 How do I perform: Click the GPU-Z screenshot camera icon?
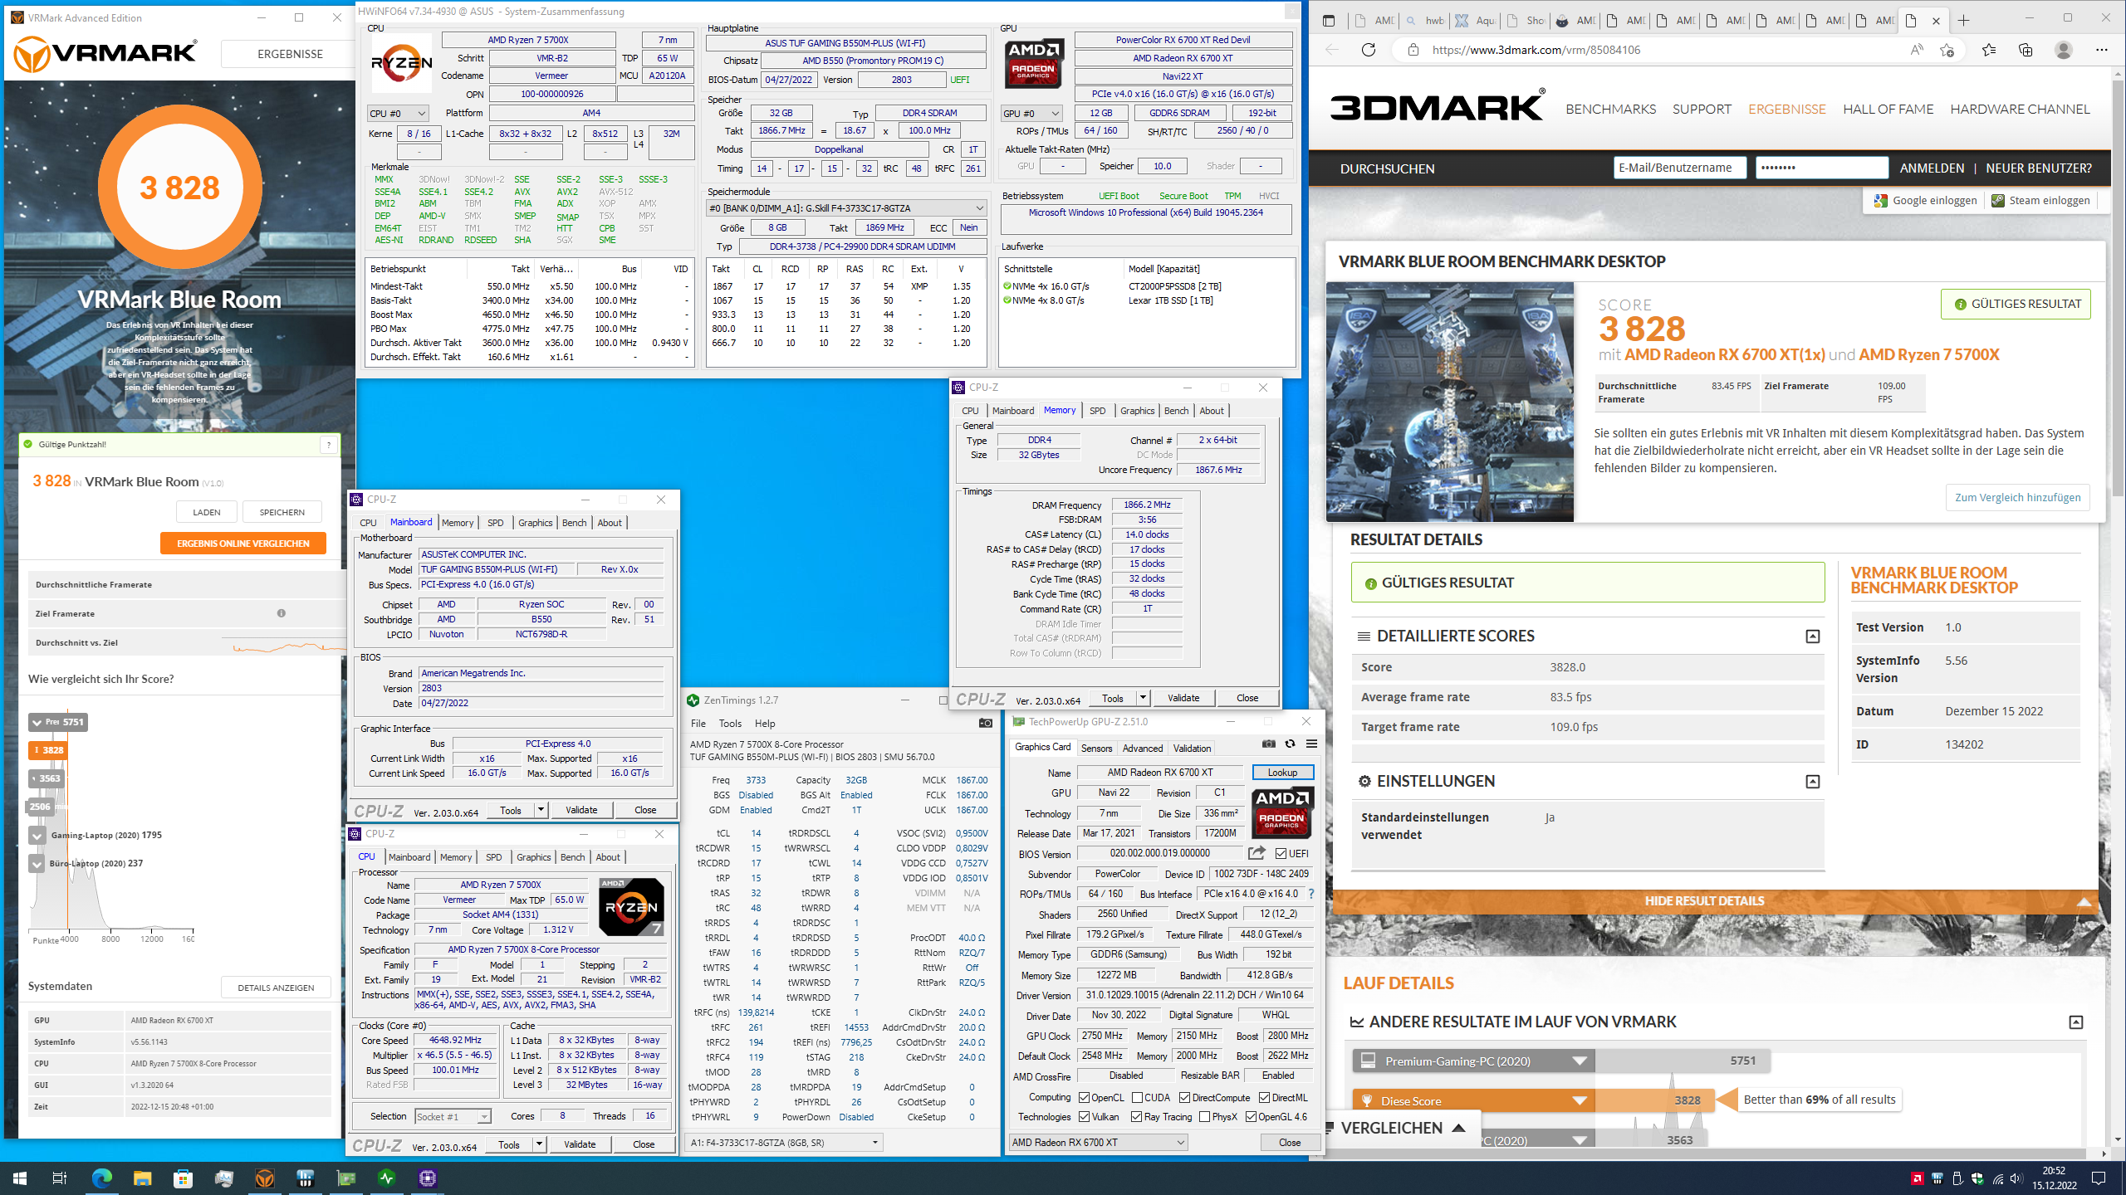pyautogui.click(x=1268, y=744)
